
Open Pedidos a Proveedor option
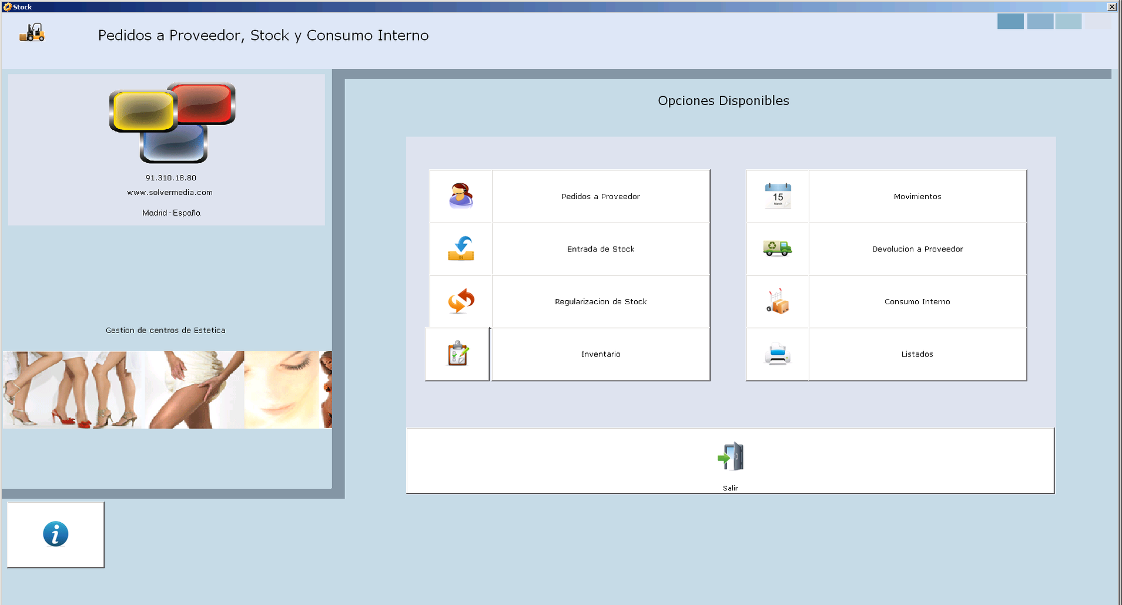tap(601, 196)
